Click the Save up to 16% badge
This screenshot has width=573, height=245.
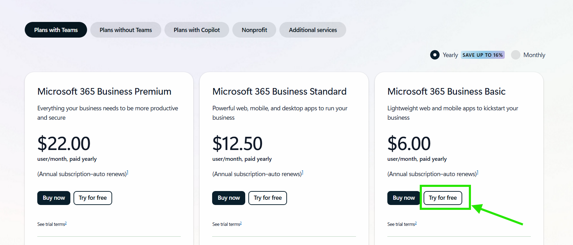pyautogui.click(x=482, y=55)
